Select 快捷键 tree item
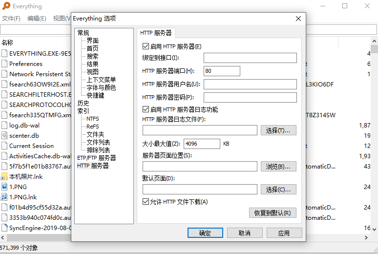The image size is (378, 254). [95, 95]
